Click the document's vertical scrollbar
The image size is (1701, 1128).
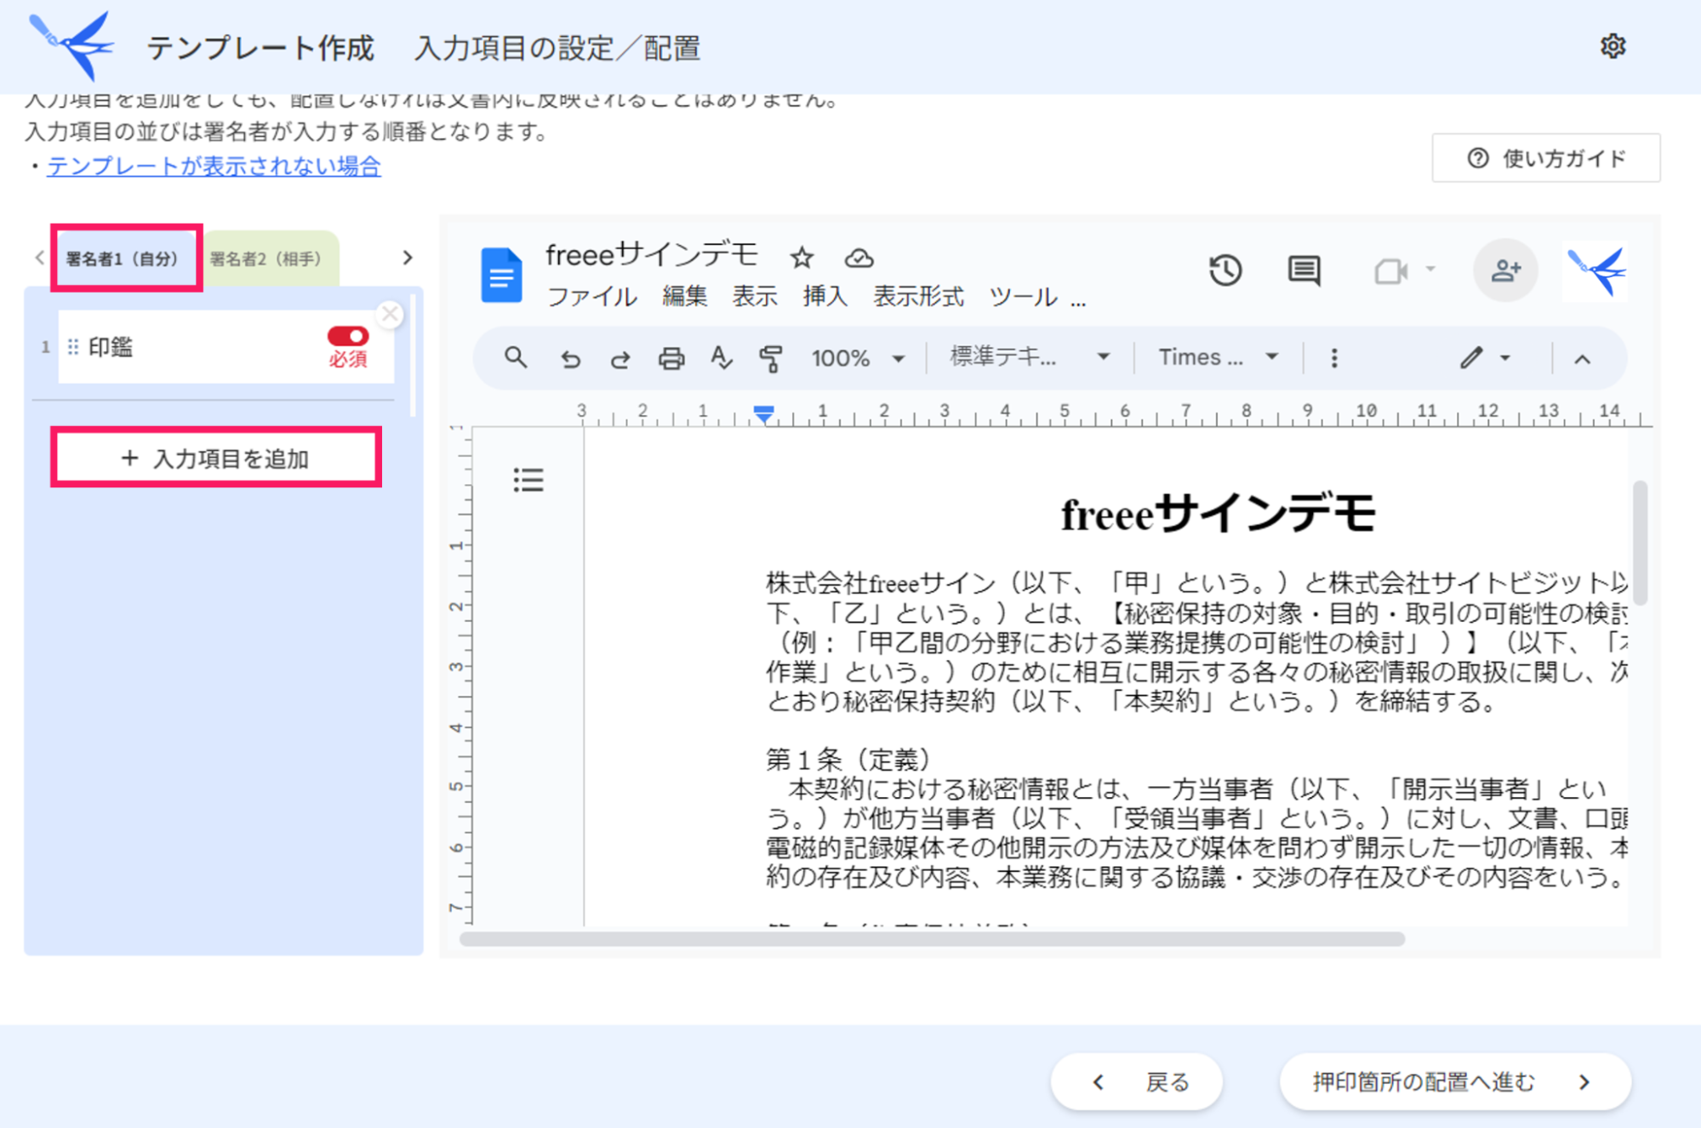pos(1640,543)
